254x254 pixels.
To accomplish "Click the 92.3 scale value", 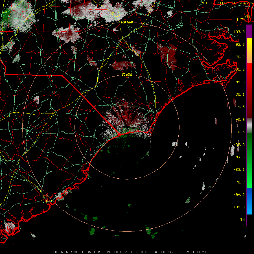I will (x=240, y=44).
